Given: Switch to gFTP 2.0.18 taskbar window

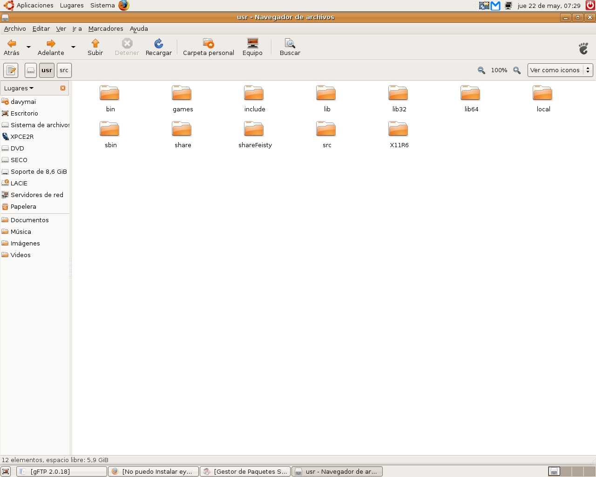Looking at the screenshot, I should (x=61, y=471).
